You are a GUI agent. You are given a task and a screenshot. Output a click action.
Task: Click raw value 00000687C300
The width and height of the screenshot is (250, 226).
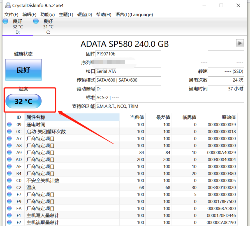(221, 209)
